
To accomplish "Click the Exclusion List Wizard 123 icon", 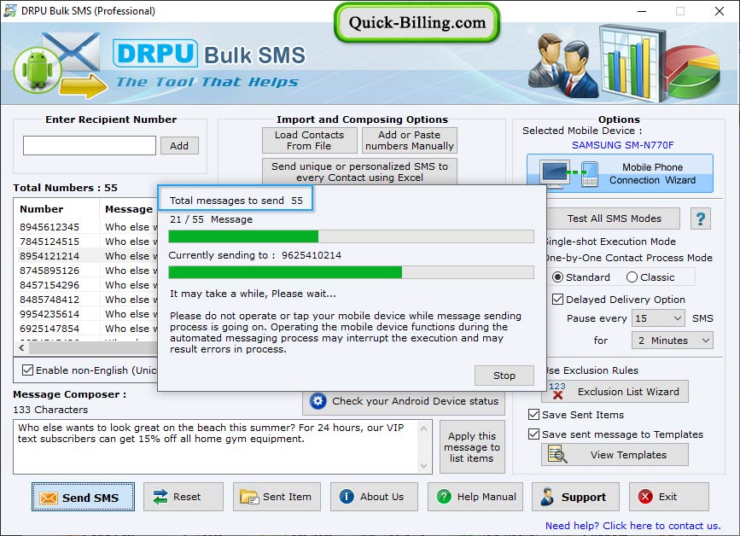I will point(557,391).
